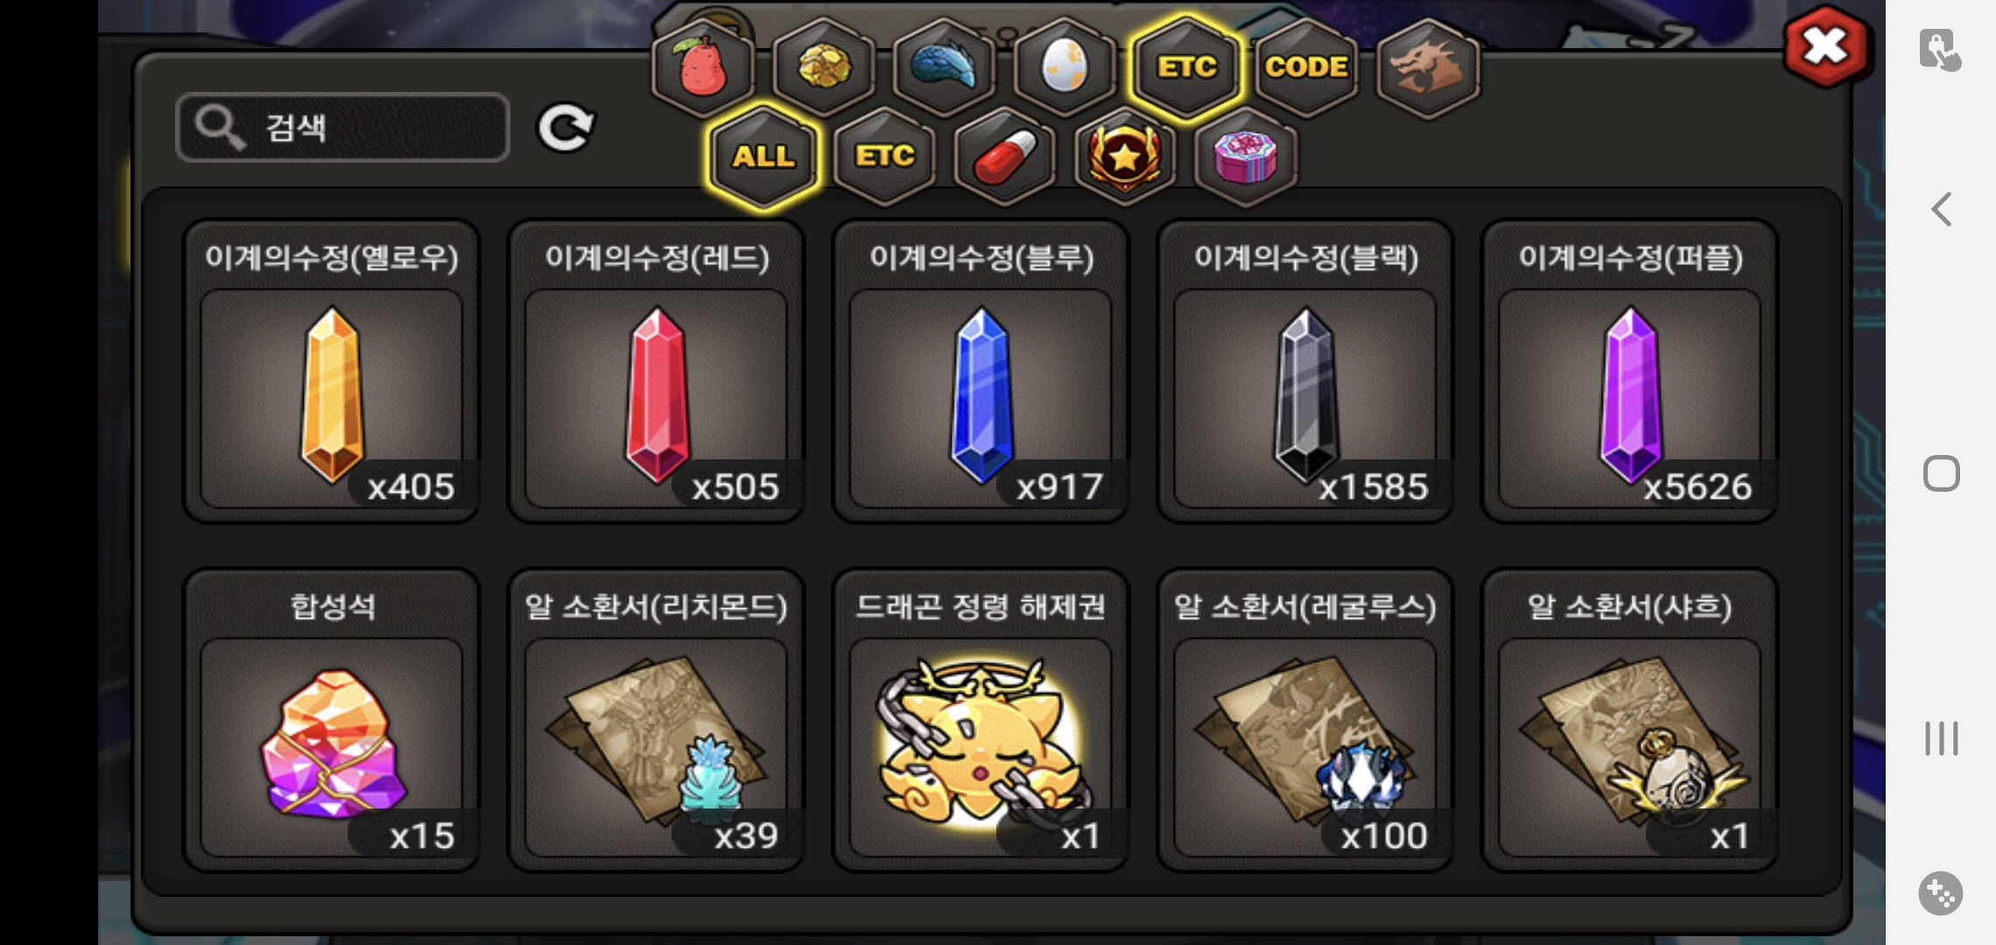Open the fruit food category tab
This screenshot has width=1996, height=945.
tap(702, 67)
